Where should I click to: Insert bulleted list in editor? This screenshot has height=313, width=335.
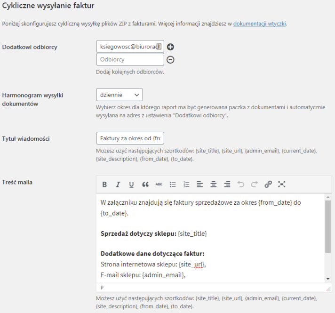[x=173, y=185]
